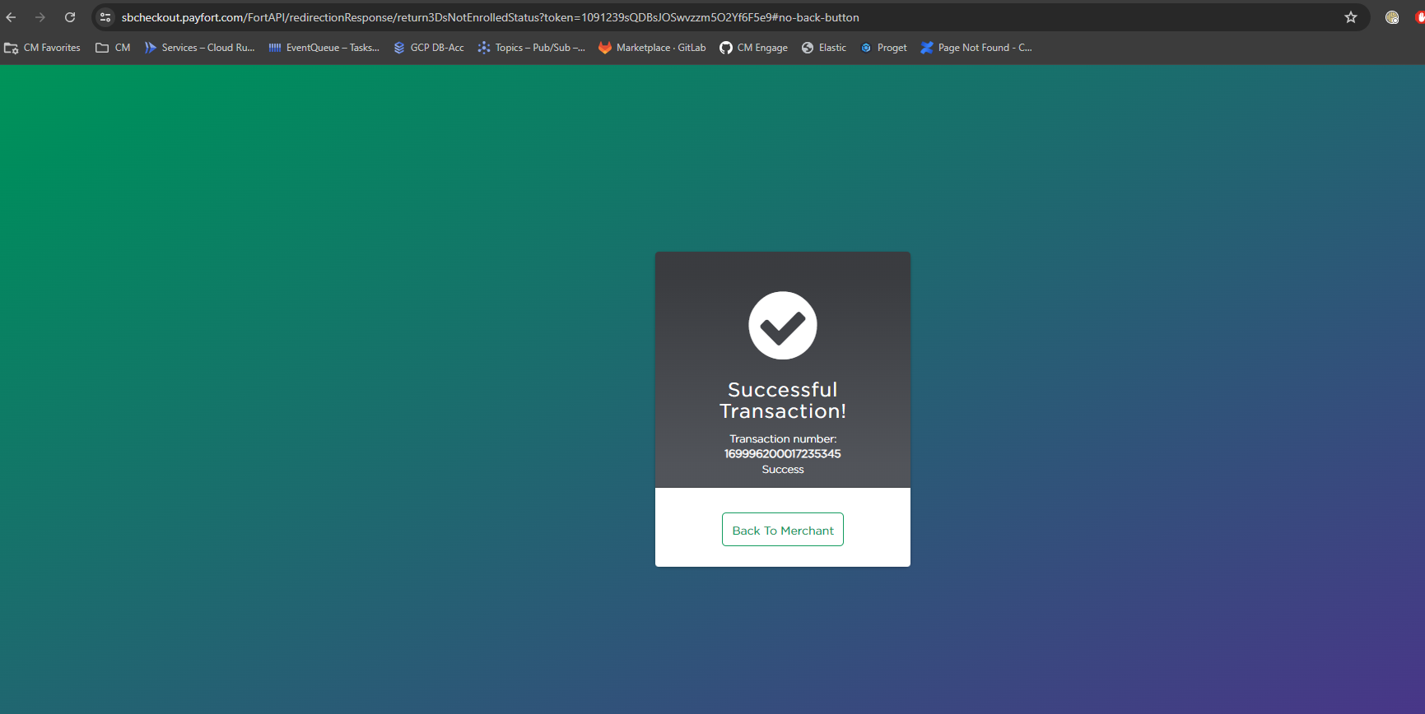Click the Successful Transaction! heading

(783, 401)
